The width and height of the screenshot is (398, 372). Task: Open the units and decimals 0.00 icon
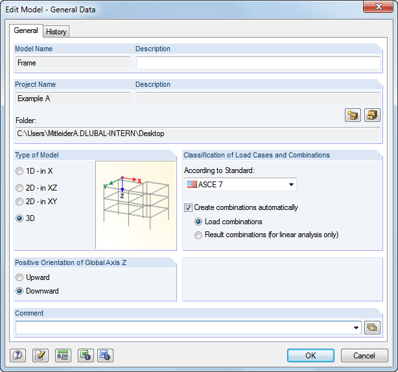point(63,355)
